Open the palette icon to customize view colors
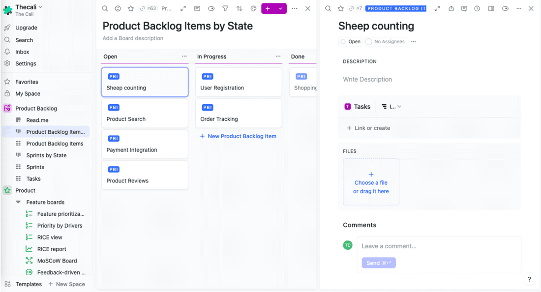The image size is (541, 292). 252,8
